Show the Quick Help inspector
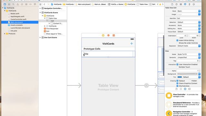Screen dimensions: 206x116 pyautogui.click(x=176, y=4)
